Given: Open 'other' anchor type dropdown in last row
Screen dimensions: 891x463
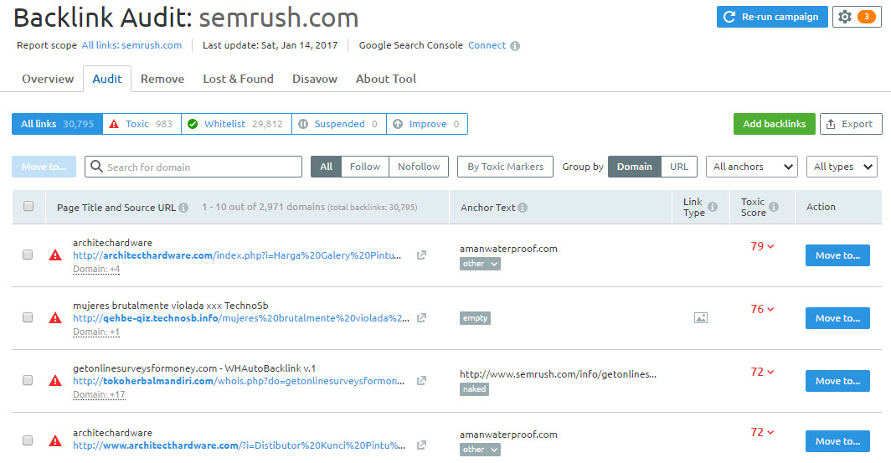Looking at the screenshot, I should [x=480, y=450].
